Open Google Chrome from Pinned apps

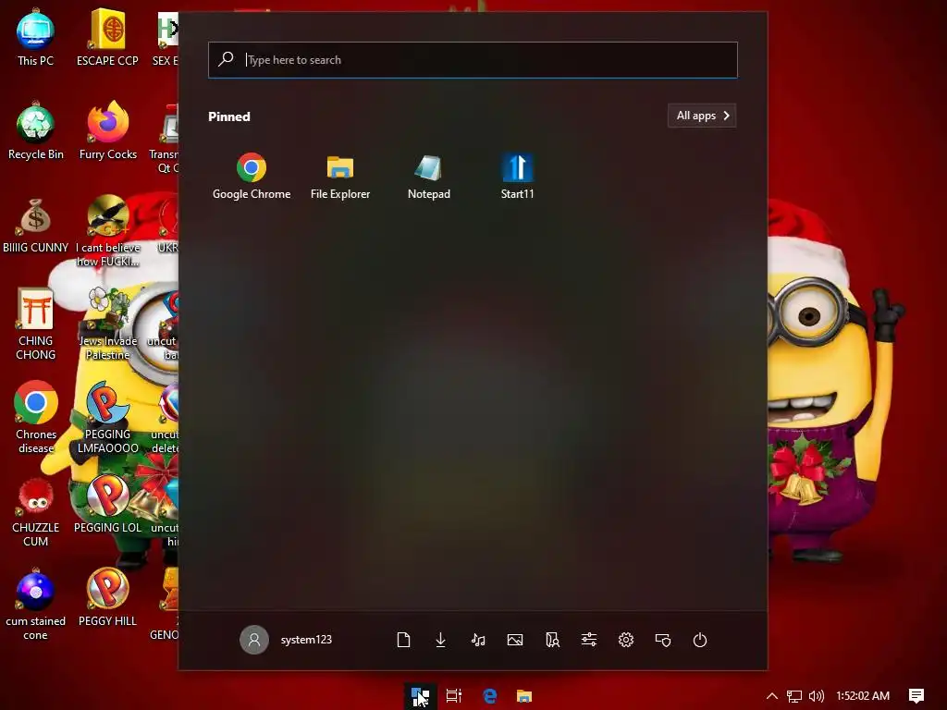pos(252,176)
